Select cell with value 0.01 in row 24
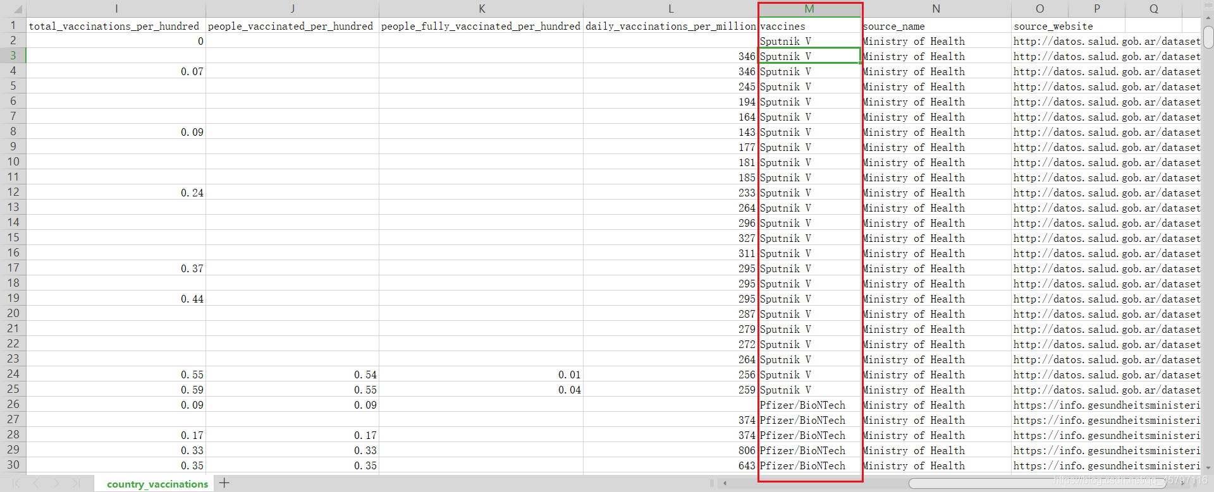Screen dimensions: 1214x492 (x=481, y=374)
